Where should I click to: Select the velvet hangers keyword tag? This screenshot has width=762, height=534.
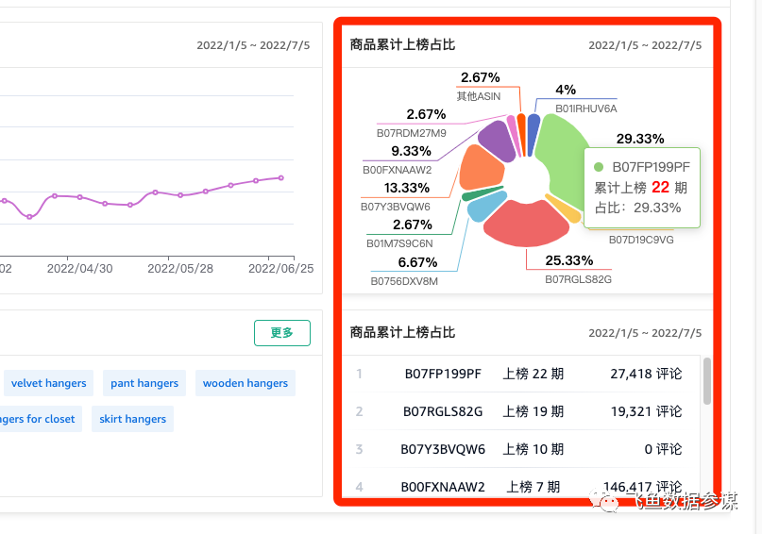click(47, 383)
